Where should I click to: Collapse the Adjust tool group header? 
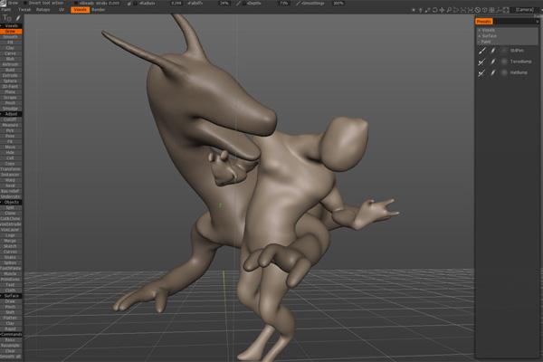(x=11, y=114)
